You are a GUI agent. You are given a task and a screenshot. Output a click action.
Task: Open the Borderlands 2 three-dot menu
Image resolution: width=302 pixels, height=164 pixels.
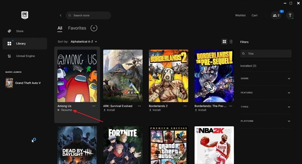(x=185, y=106)
